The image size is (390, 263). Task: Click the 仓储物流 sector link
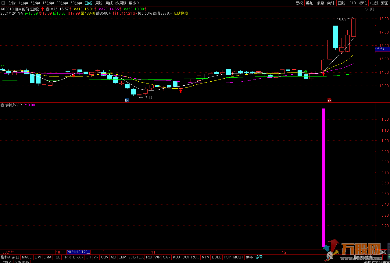pos(181,13)
